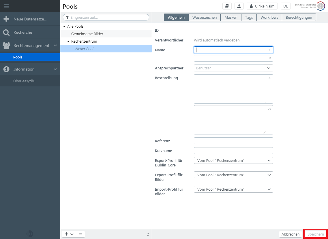This screenshot has height=239, width=328.
Task: Click the Abbrechen button
Action: [290, 234]
